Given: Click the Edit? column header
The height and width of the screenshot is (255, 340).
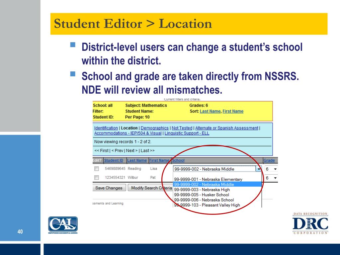Looking at the screenshot, I should click(x=97, y=160).
